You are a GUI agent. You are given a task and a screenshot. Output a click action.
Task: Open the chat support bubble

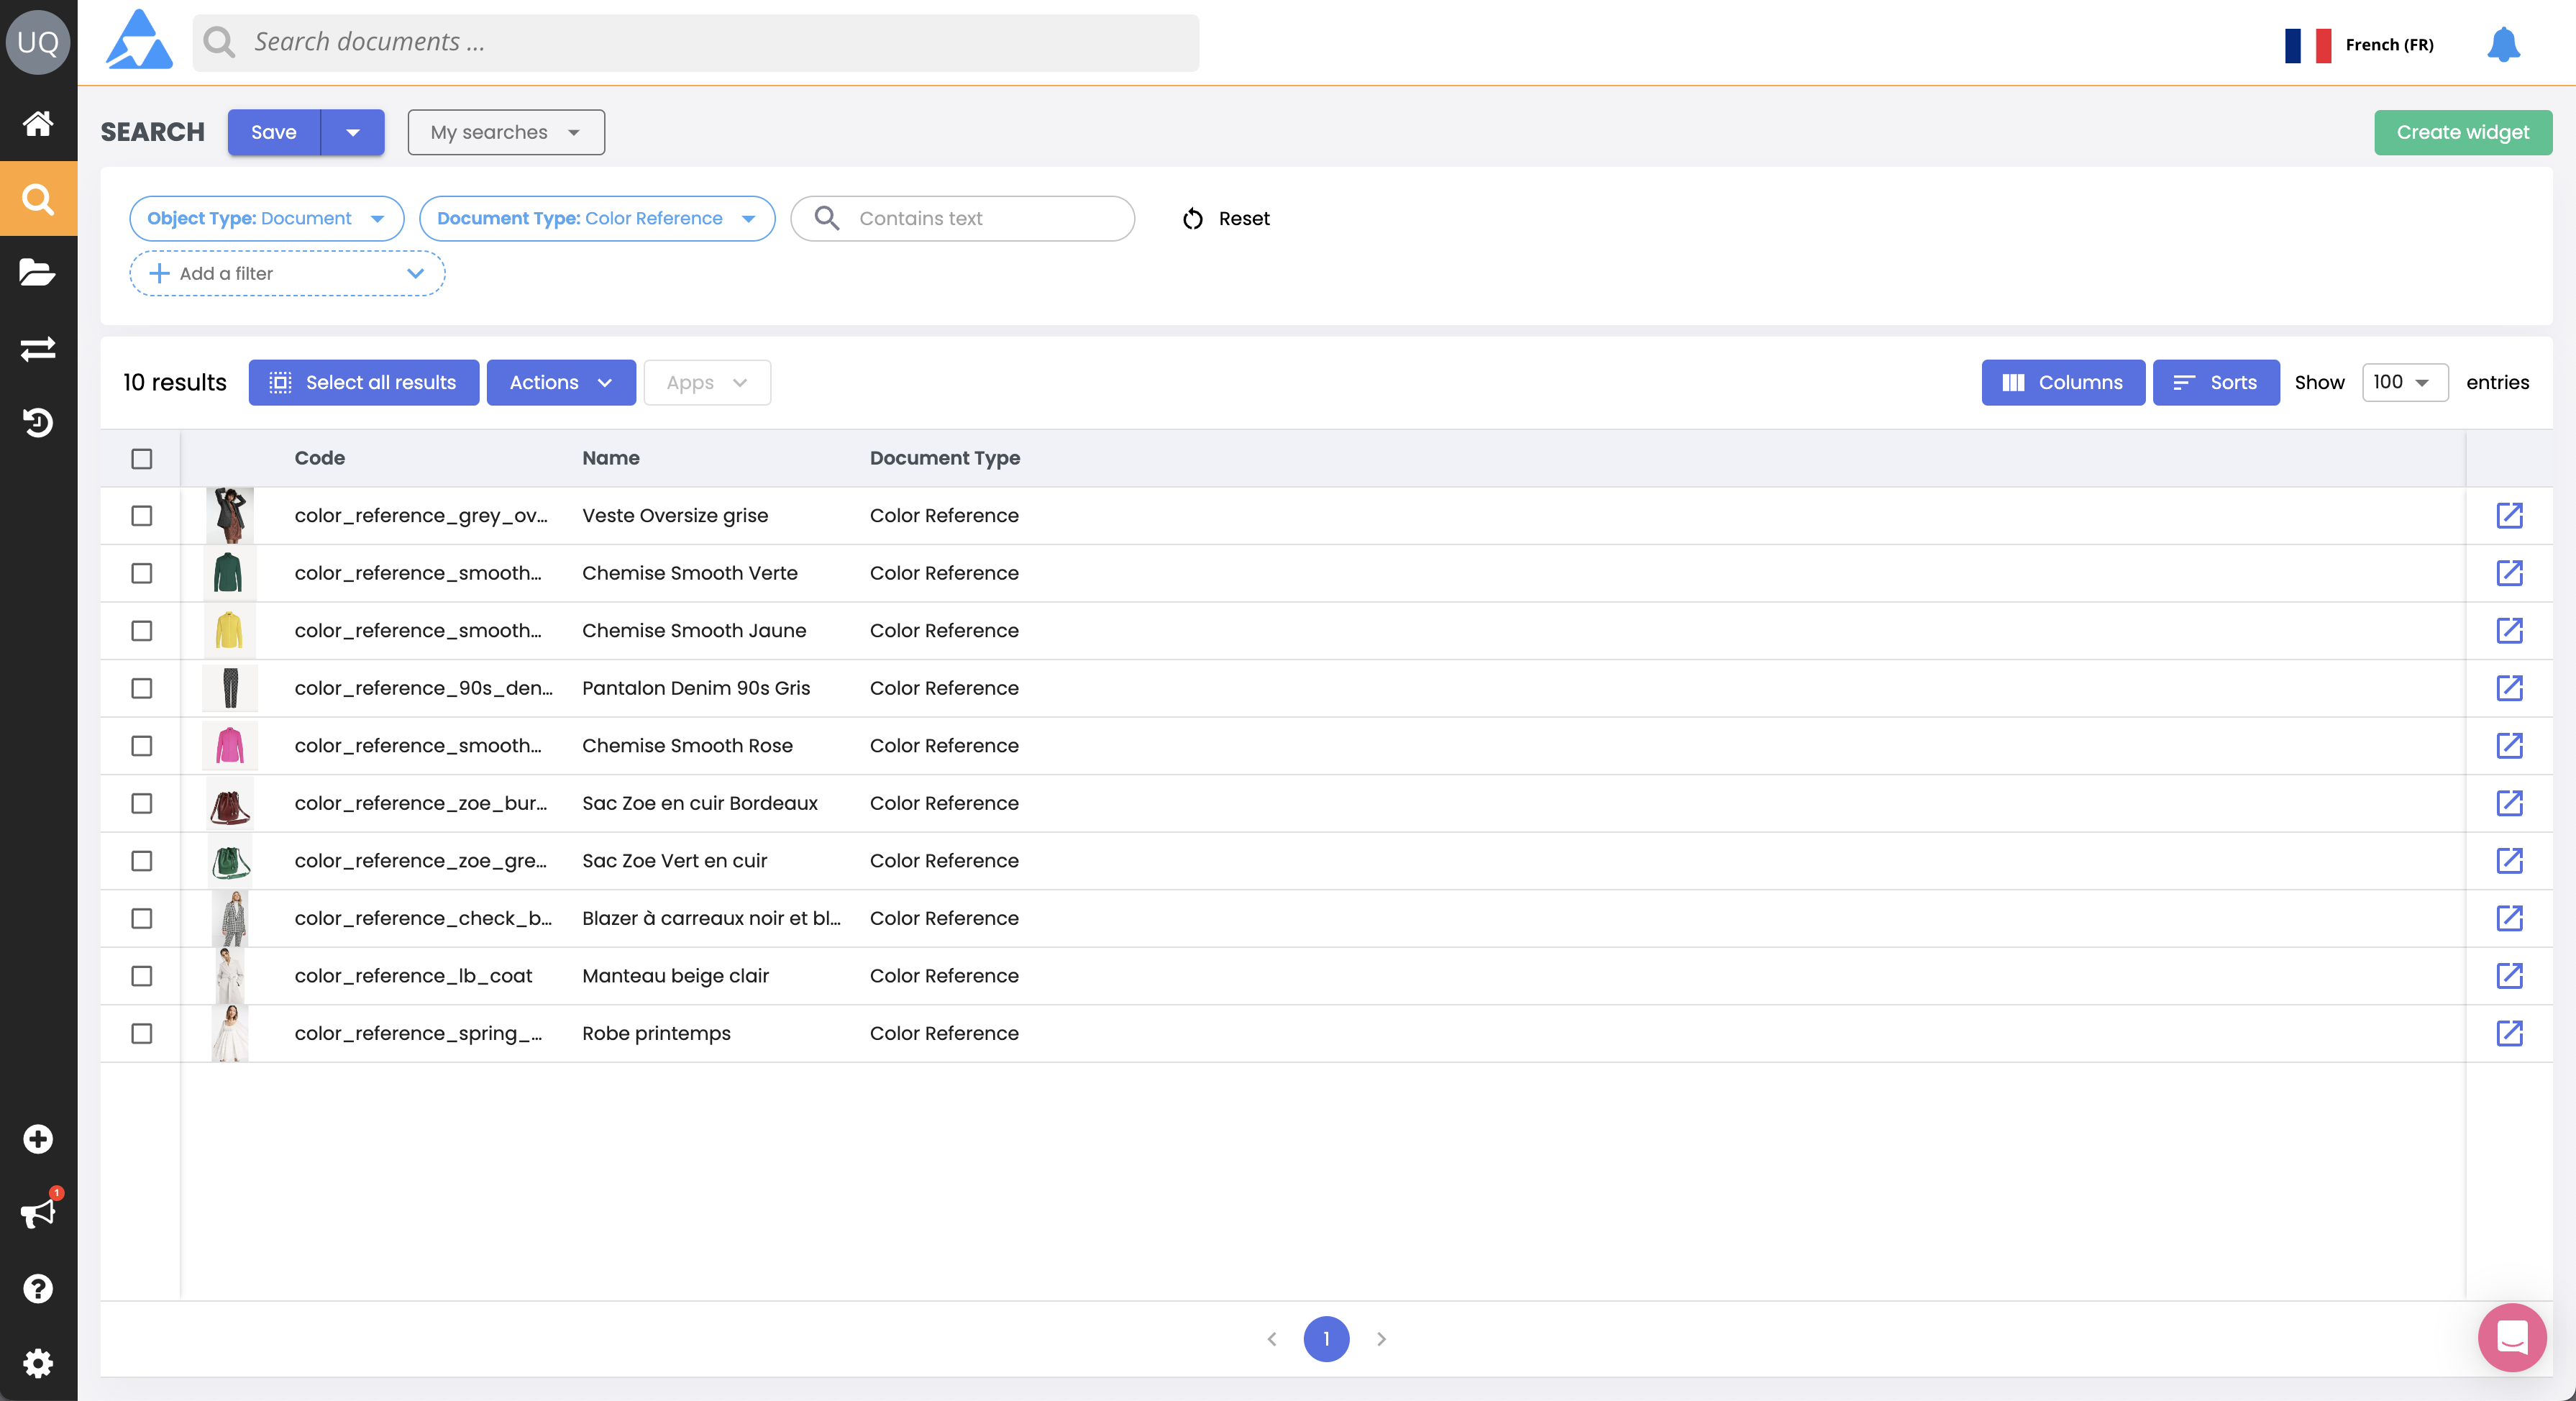click(2512, 1338)
